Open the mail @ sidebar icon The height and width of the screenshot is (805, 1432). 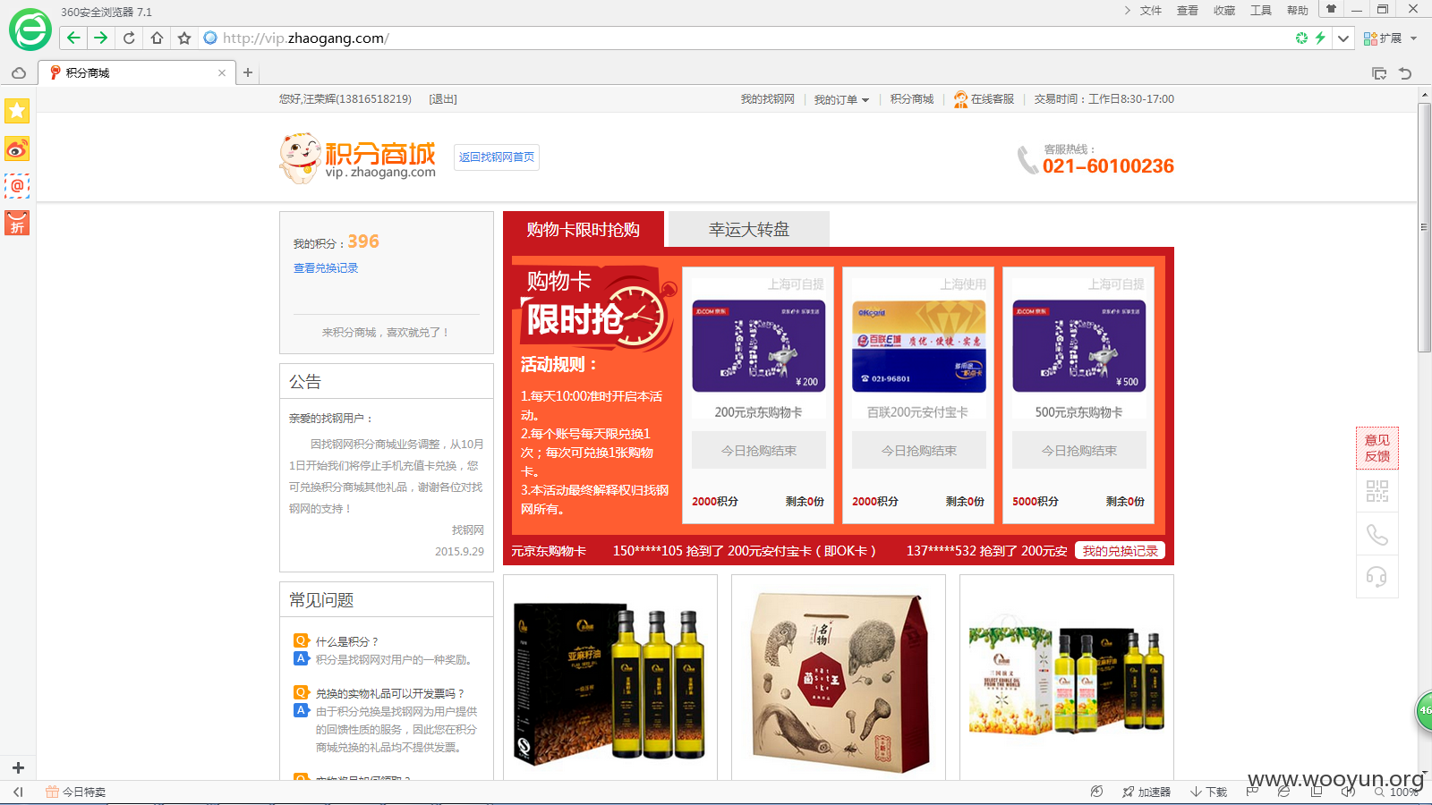[17, 186]
